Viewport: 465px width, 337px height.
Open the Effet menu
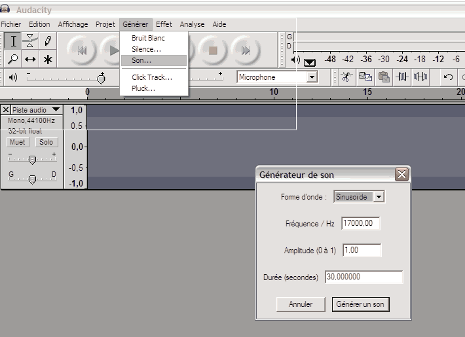164,24
